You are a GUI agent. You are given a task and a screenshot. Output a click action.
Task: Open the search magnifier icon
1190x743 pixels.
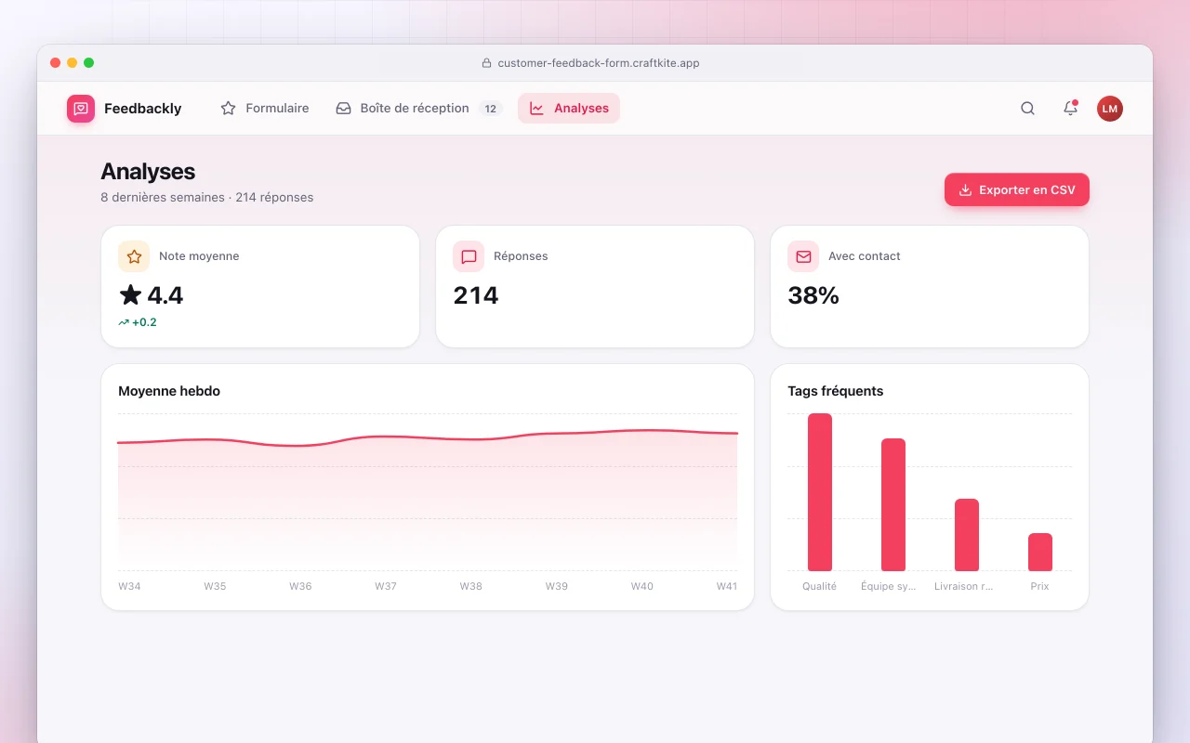(1027, 109)
